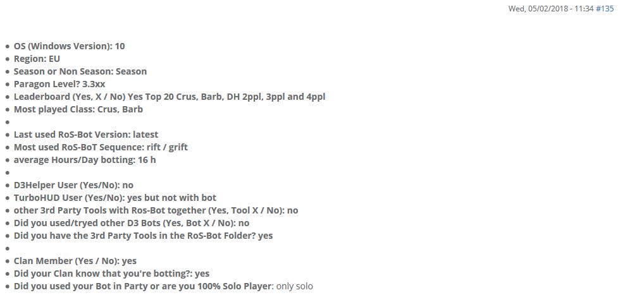Click the Most played Class line
Viewport: 618px width, 295px height.
[x=78, y=109]
